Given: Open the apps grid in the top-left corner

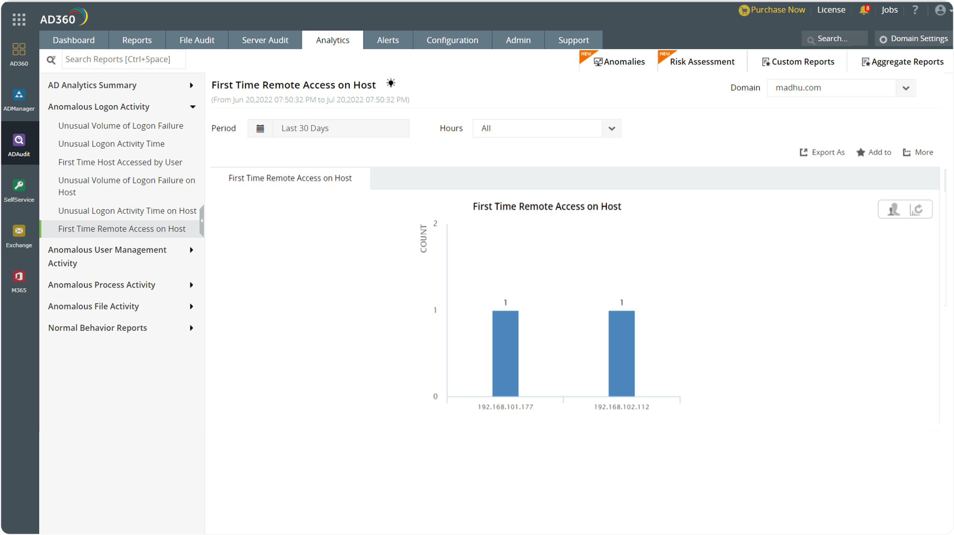Looking at the screenshot, I should 19,20.
